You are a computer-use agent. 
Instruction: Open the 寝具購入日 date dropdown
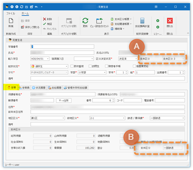tap(92, 59)
